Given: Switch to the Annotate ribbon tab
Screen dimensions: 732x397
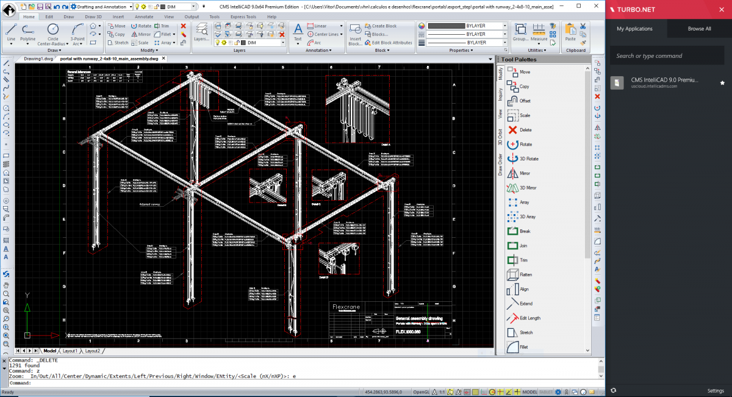Looking at the screenshot, I should point(144,16).
